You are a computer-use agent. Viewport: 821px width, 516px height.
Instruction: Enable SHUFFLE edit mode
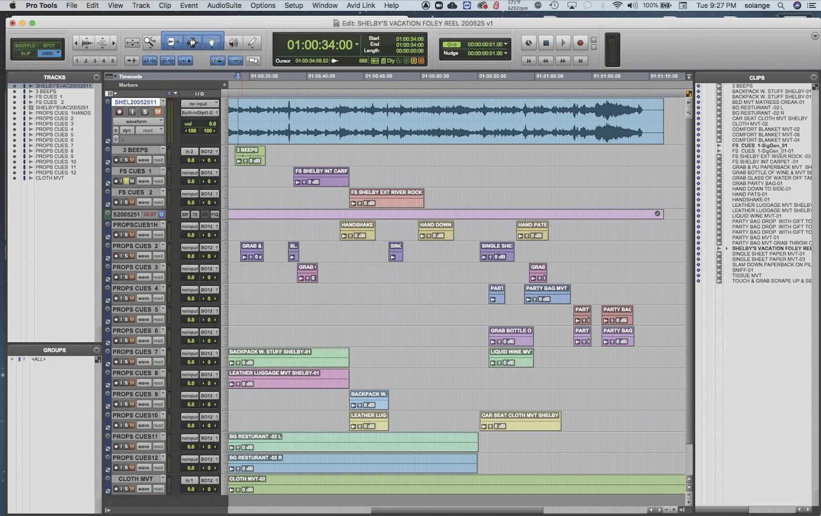25,46
